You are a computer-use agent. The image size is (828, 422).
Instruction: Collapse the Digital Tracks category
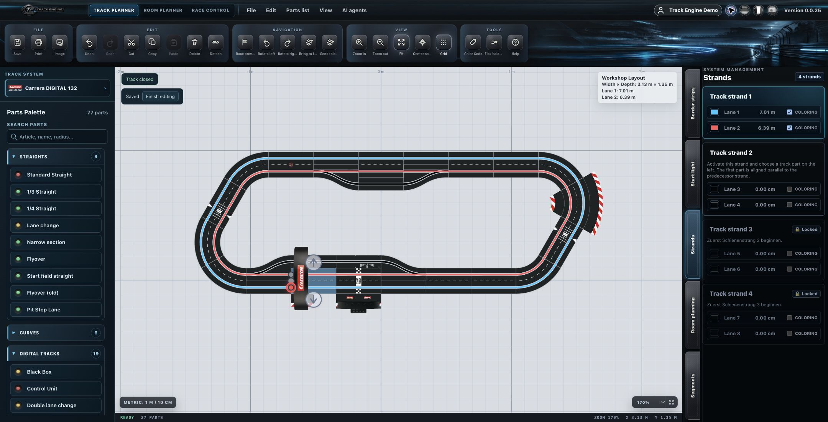click(x=56, y=354)
